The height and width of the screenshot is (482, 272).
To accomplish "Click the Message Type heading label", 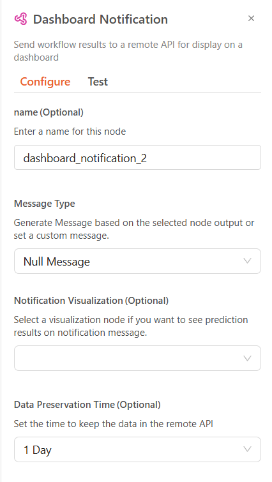I will pyautogui.click(x=45, y=204).
